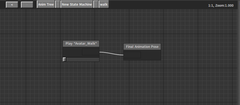Click the empty breadcrumb toolbar background
Screen dimensions: 240x105
(158, 5)
